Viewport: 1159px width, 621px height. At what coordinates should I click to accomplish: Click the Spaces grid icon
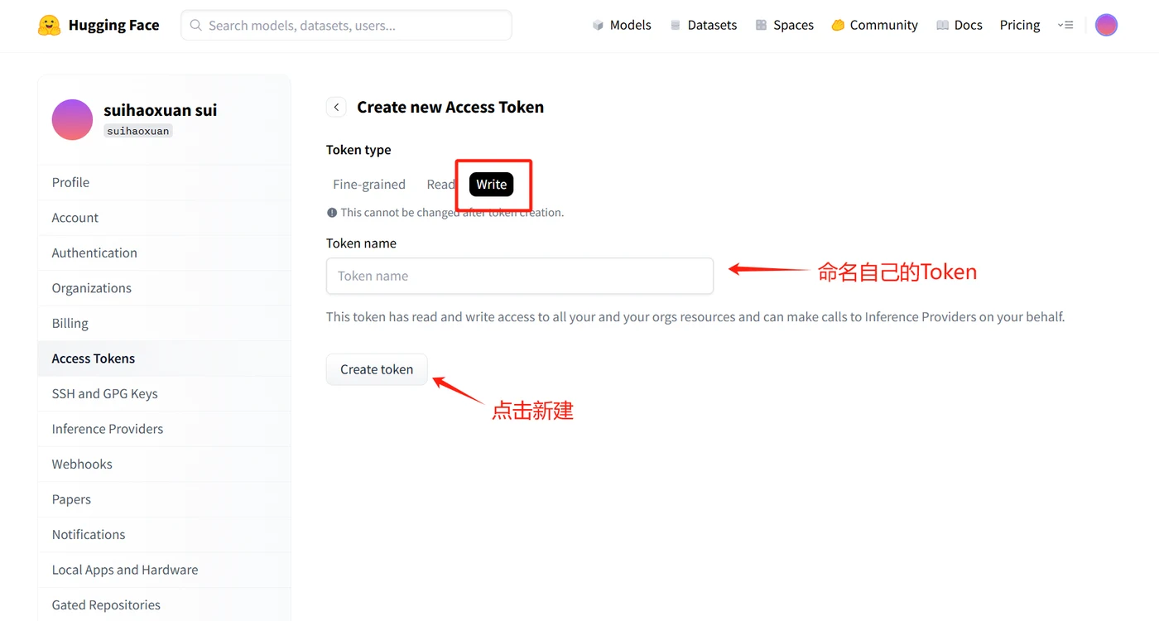pos(761,26)
